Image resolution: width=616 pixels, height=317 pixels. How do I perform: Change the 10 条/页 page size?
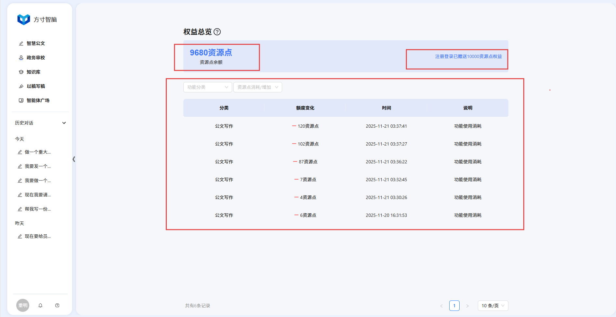click(x=492, y=306)
